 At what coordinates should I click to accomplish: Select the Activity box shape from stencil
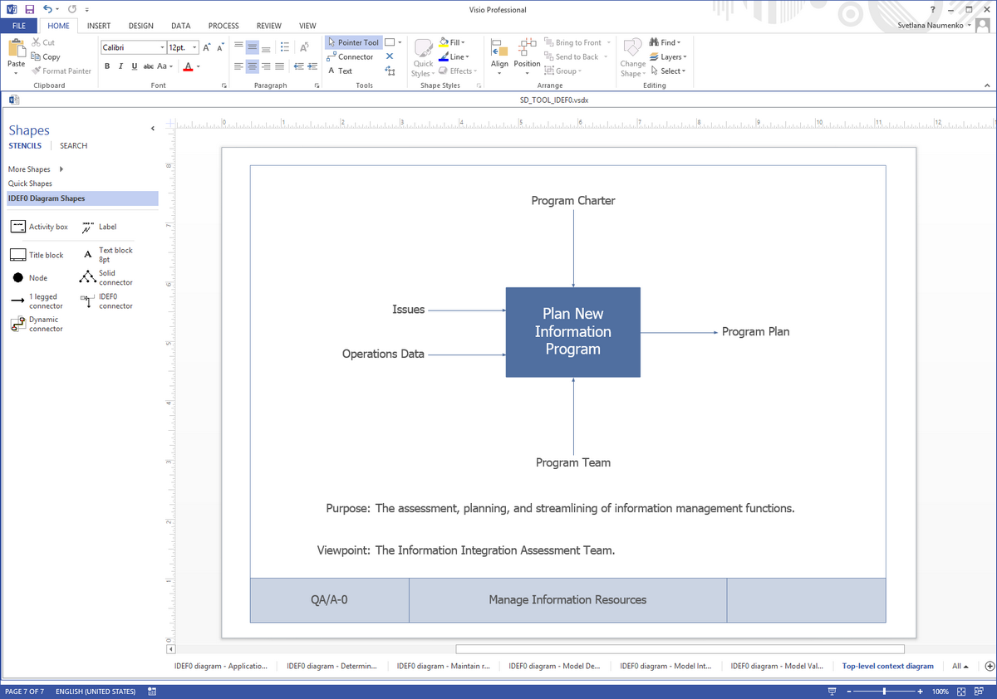click(x=39, y=227)
